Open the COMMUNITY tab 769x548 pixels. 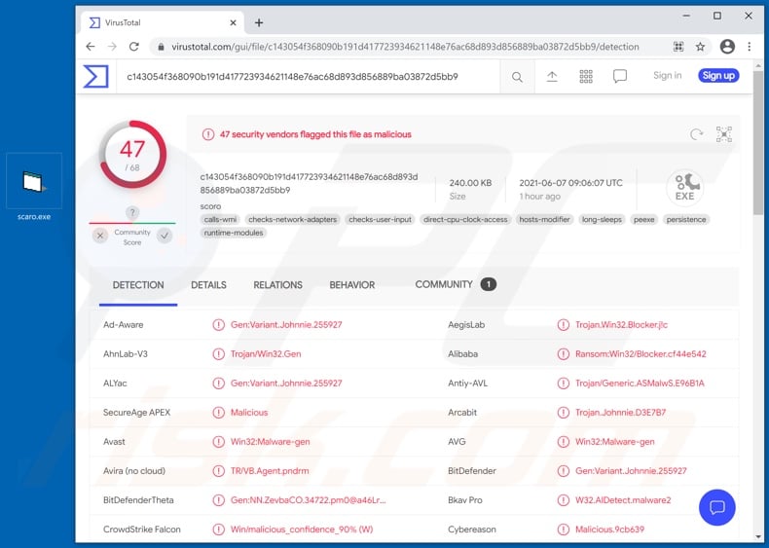(x=444, y=284)
